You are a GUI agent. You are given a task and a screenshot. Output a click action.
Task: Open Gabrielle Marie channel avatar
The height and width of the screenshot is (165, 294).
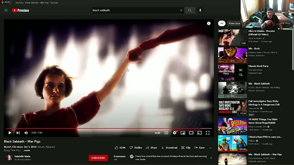(x=9, y=158)
